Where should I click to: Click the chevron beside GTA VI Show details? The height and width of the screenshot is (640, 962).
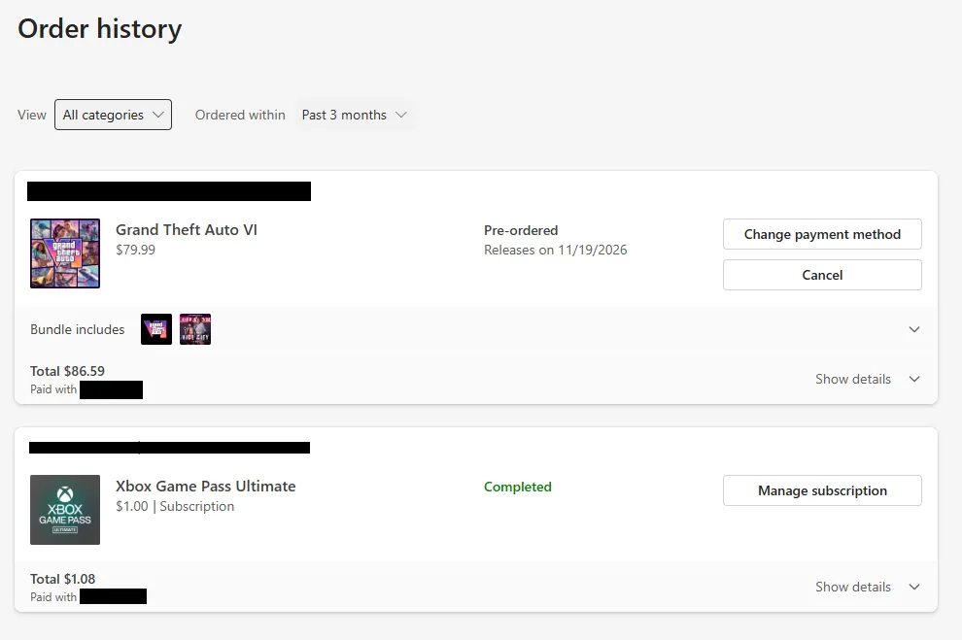914,379
